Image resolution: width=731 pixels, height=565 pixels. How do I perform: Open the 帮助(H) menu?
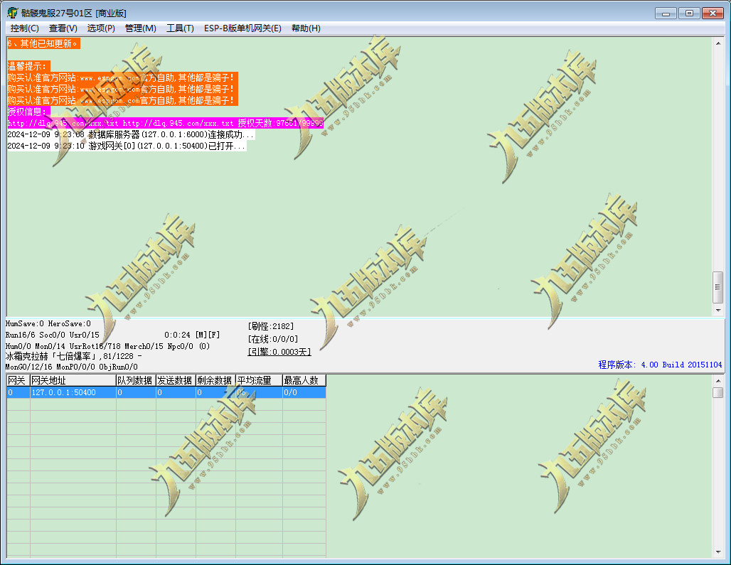click(306, 28)
